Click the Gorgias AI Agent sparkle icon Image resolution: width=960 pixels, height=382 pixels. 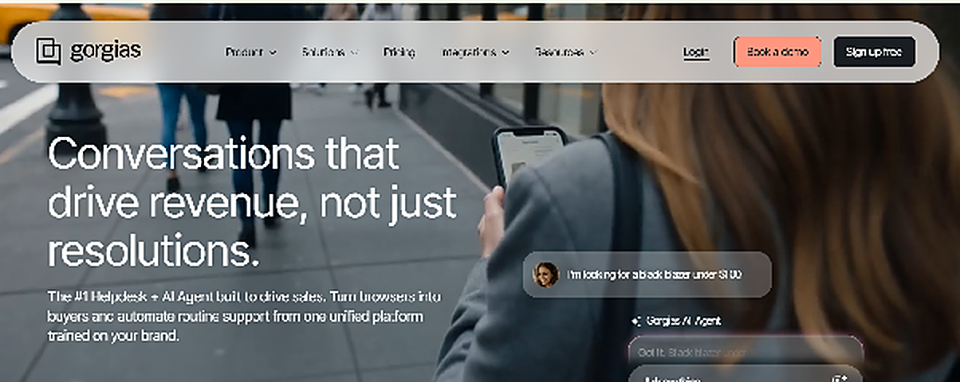coord(636,321)
